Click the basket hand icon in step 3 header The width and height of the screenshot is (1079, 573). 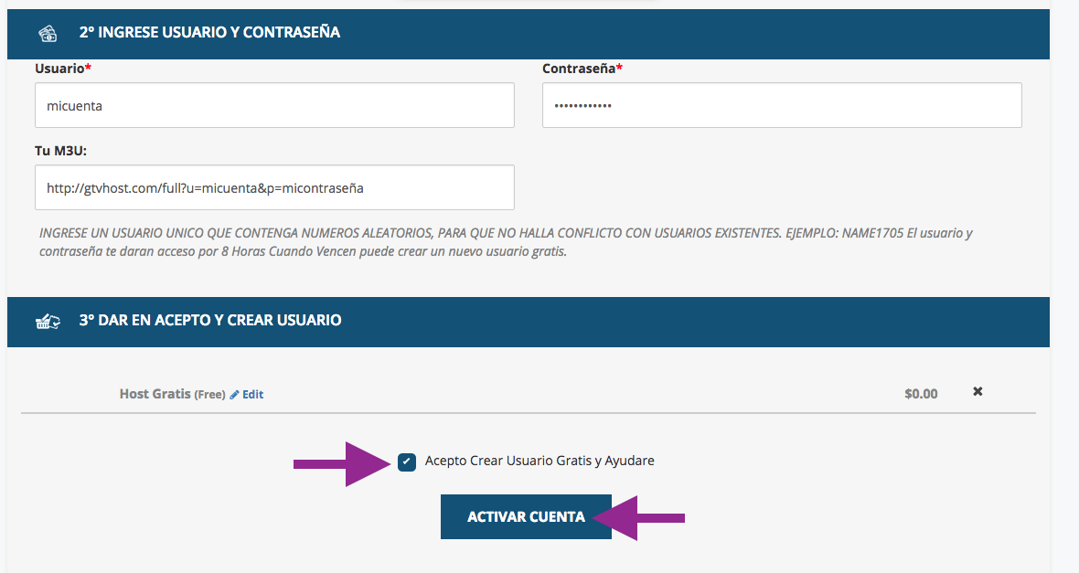[48, 322]
